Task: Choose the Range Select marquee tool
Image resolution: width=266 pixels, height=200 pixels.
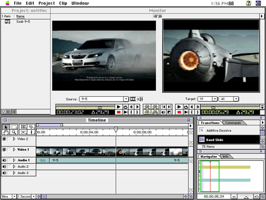Action: (14, 127)
